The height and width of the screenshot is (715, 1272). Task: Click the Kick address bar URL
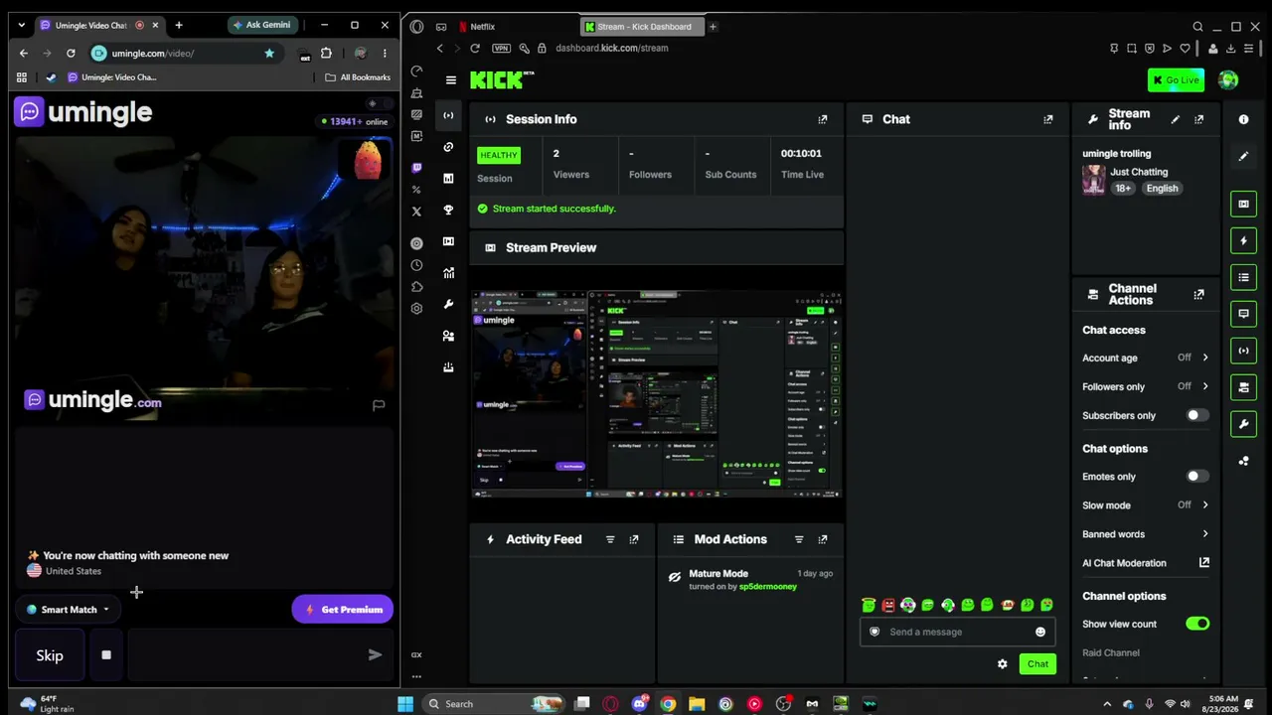pos(612,48)
